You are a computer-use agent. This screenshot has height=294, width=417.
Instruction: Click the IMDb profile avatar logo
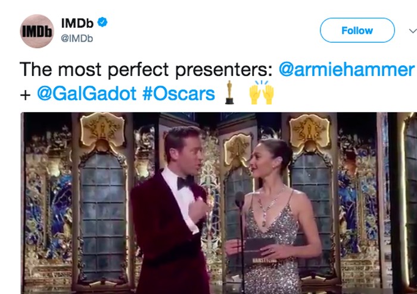(37, 31)
